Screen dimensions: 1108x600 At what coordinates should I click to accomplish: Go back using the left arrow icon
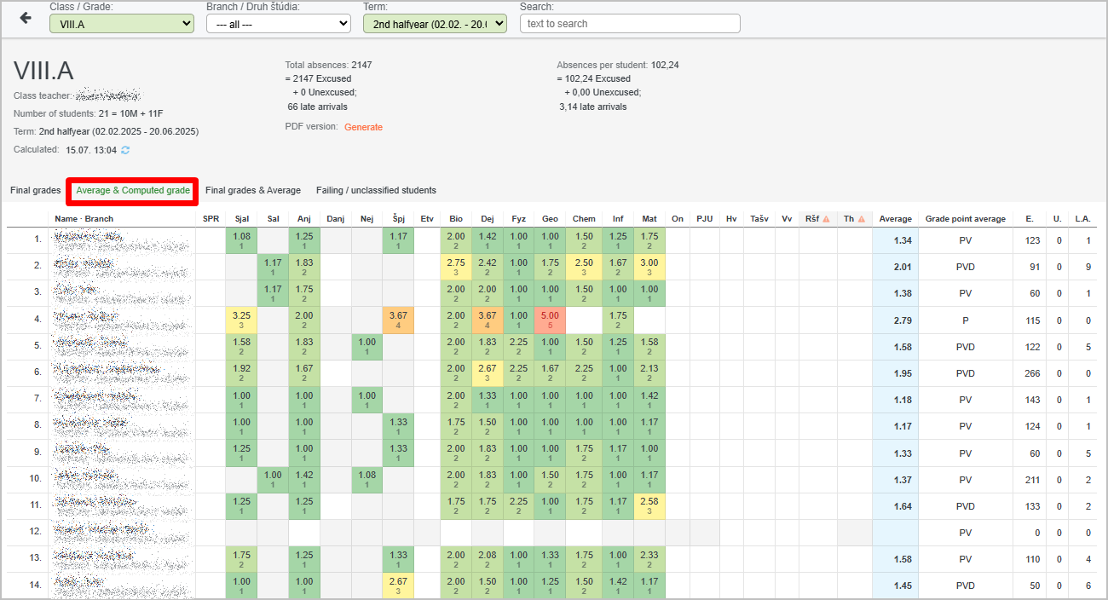click(x=26, y=18)
